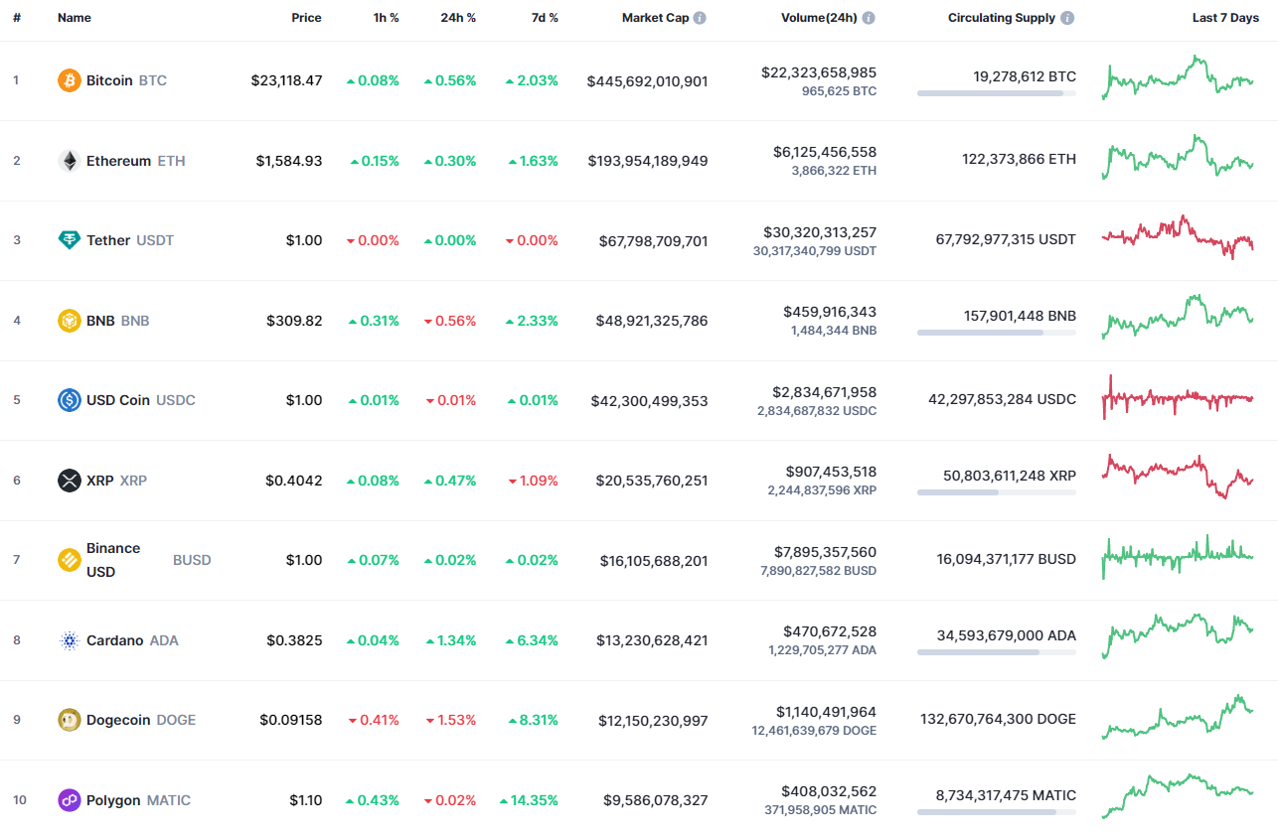Sort the table by 7d % change
Viewport: 1278px width, 834px height.
click(x=545, y=17)
